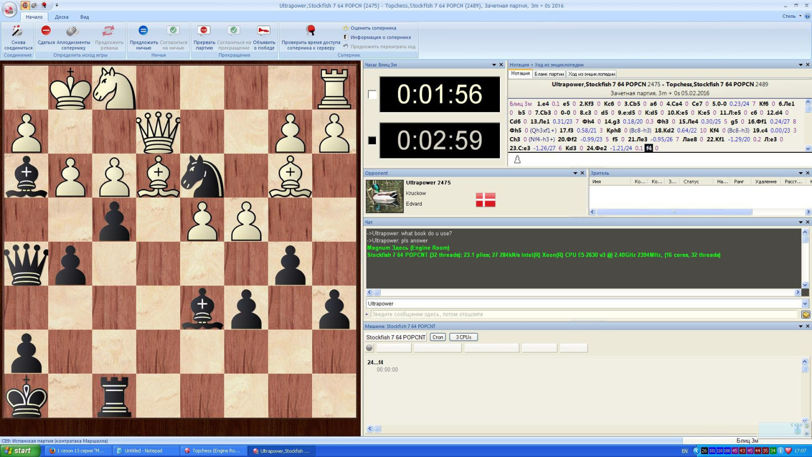Click the Снова соединиться reconnect icon
The width and height of the screenshot is (812, 457).
click(x=18, y=31)
